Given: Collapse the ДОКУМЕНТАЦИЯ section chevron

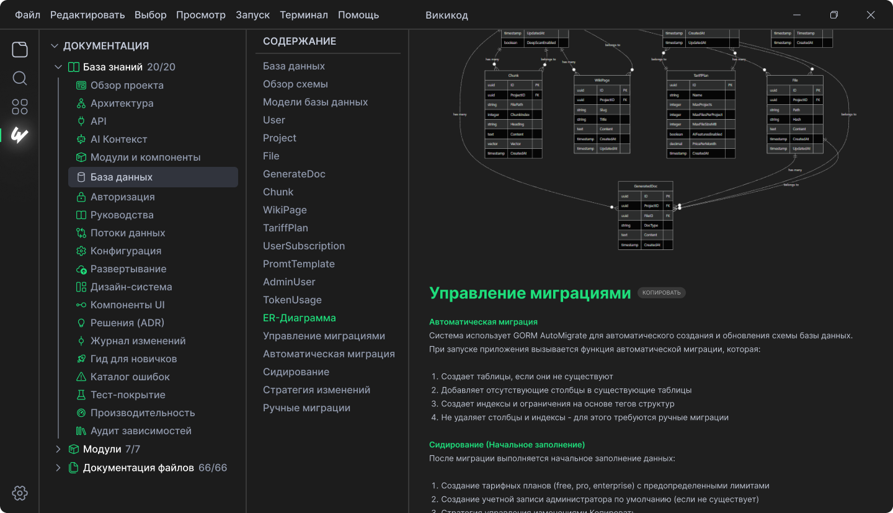Looking at the screenshot, I should (x=55, y=46).
